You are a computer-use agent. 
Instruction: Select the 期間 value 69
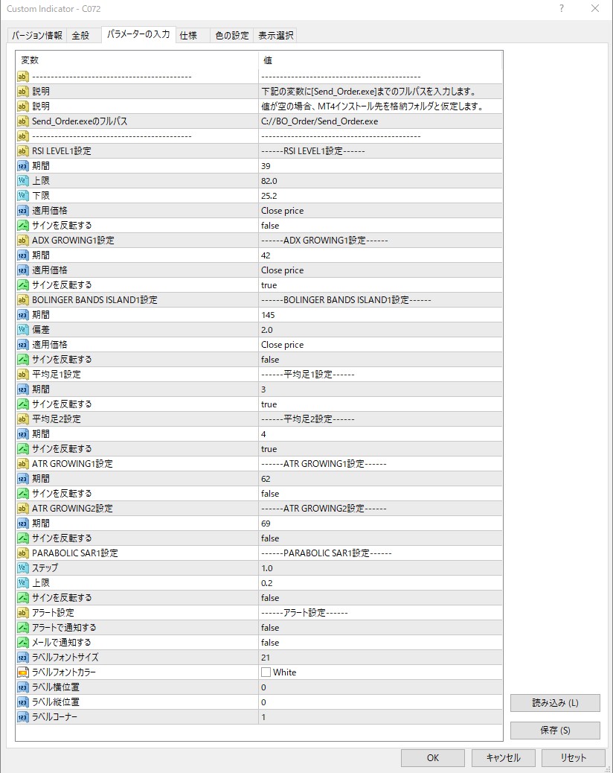point(380,524)
